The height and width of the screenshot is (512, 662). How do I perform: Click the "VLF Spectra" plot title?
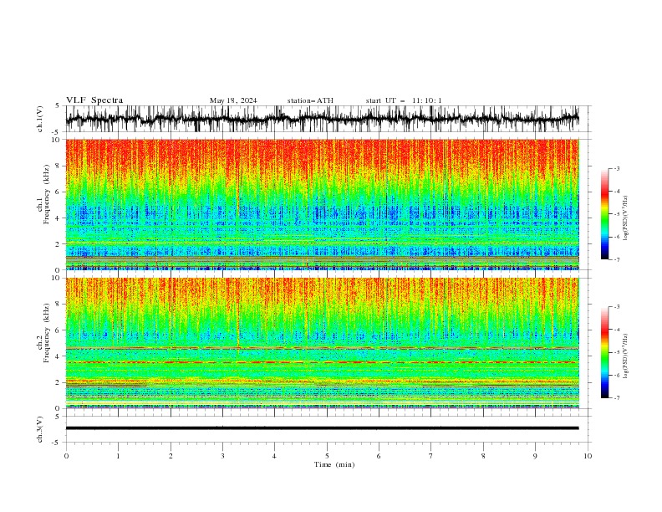click(94, 100)
